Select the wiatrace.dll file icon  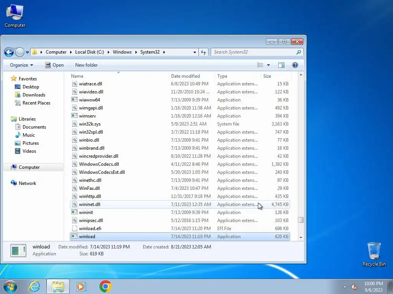(74, 84)
